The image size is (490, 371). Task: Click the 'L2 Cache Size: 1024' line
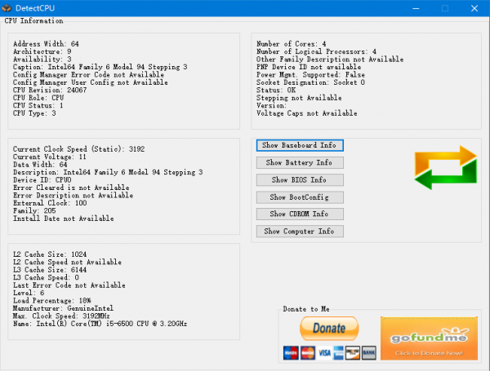coord(50,254)
